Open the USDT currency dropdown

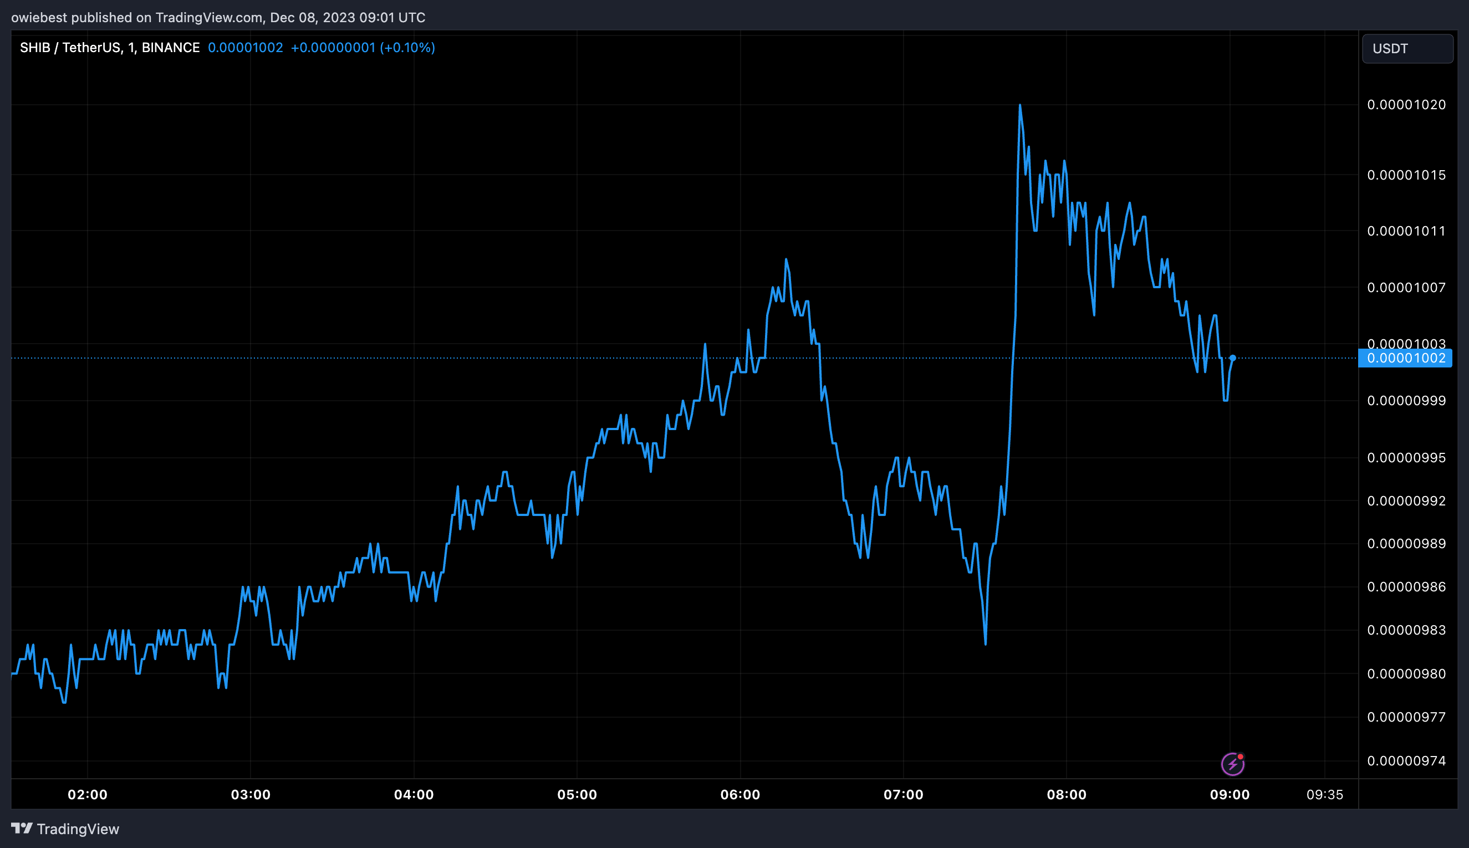click(1407, 48)
